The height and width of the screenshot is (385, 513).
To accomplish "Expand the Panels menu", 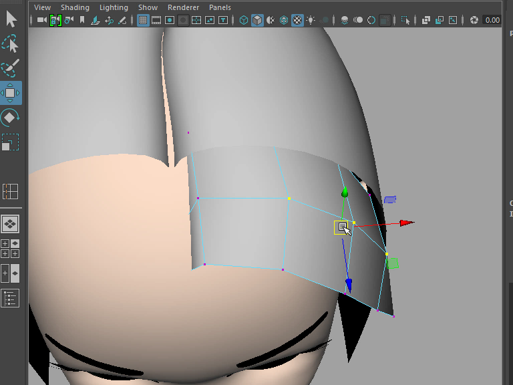I will pos(220,7).
